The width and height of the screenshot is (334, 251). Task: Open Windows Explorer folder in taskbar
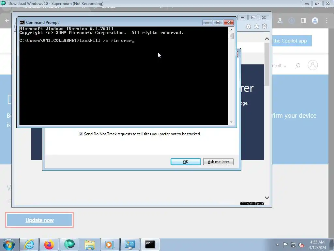click(x=90, y=244)
